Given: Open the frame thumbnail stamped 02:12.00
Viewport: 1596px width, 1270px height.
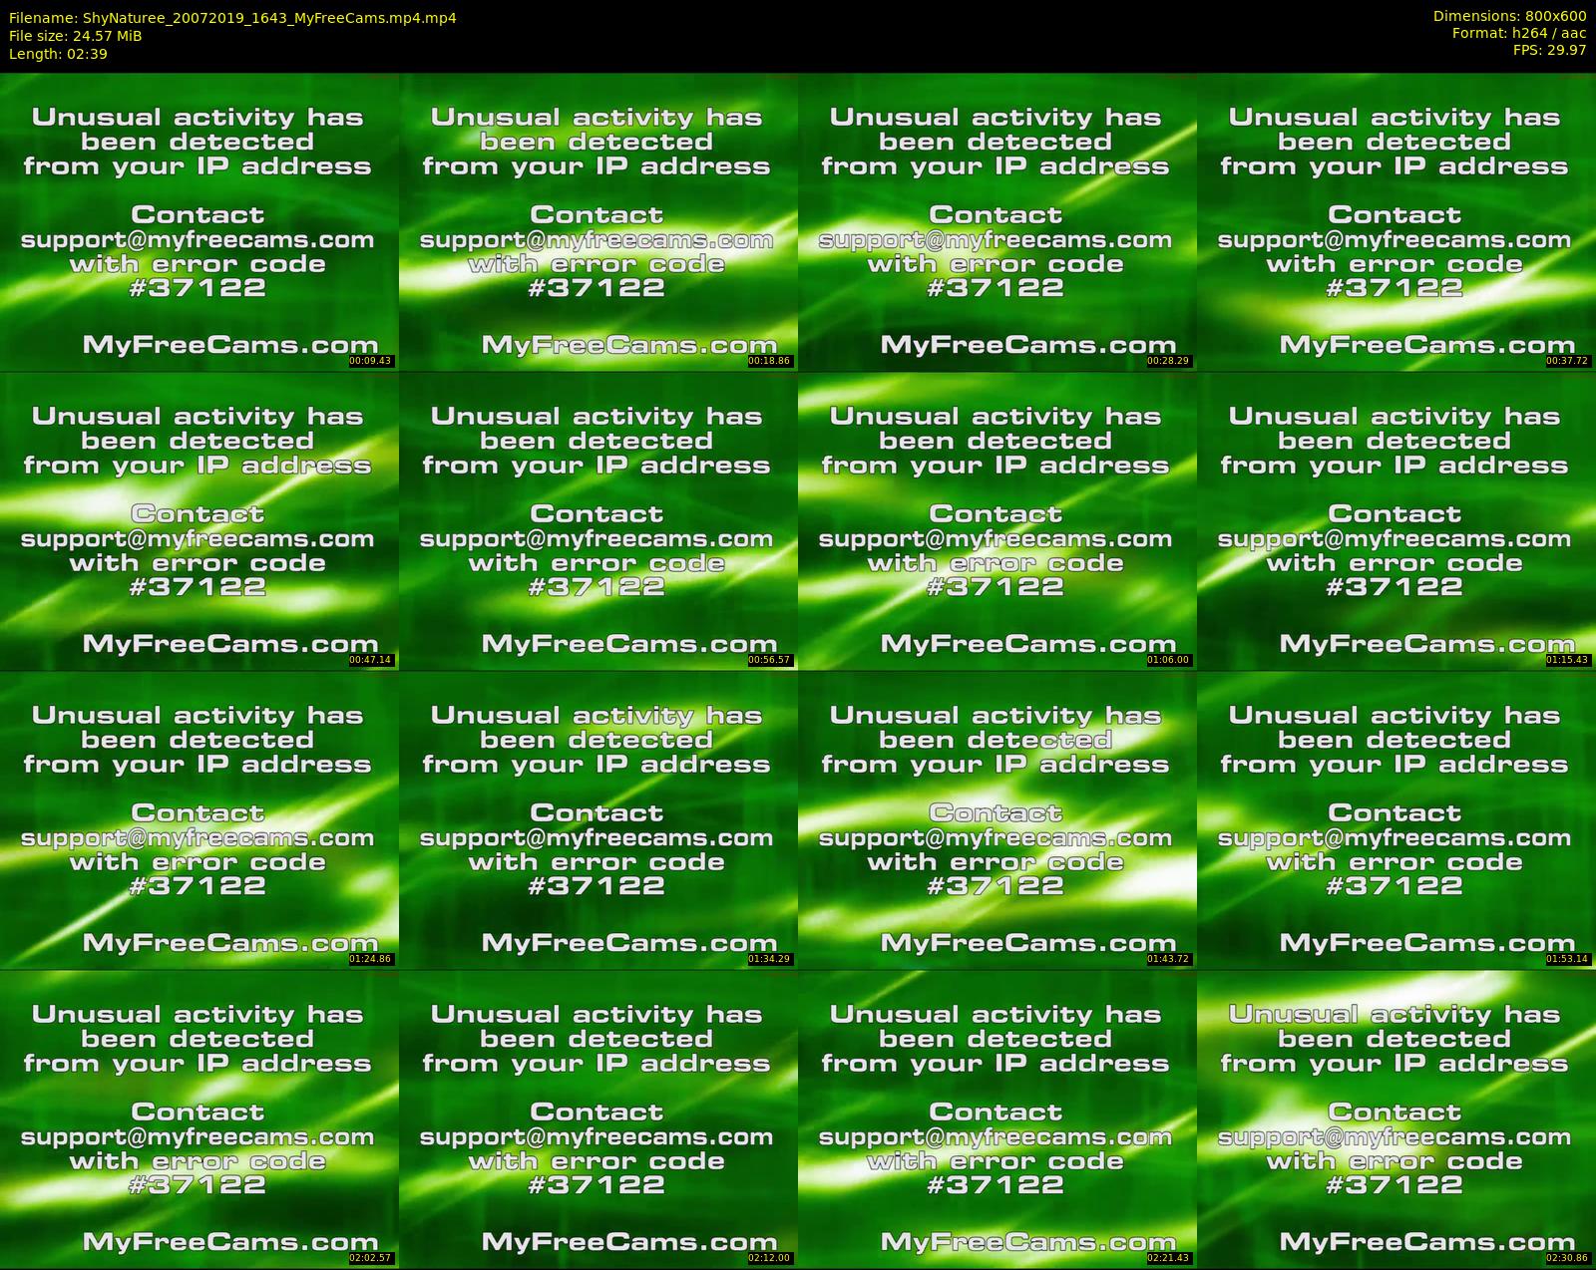Looking at the screenshot, I should click(598, 1118).
